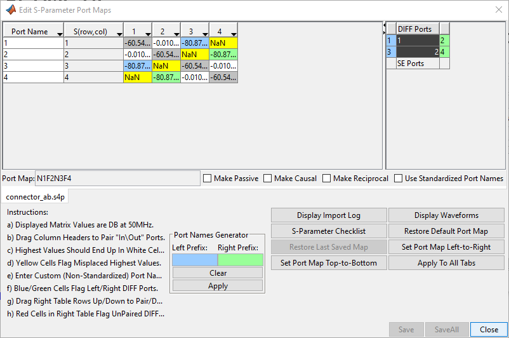Select the Port Name cell in row 3

click(33, 65)
